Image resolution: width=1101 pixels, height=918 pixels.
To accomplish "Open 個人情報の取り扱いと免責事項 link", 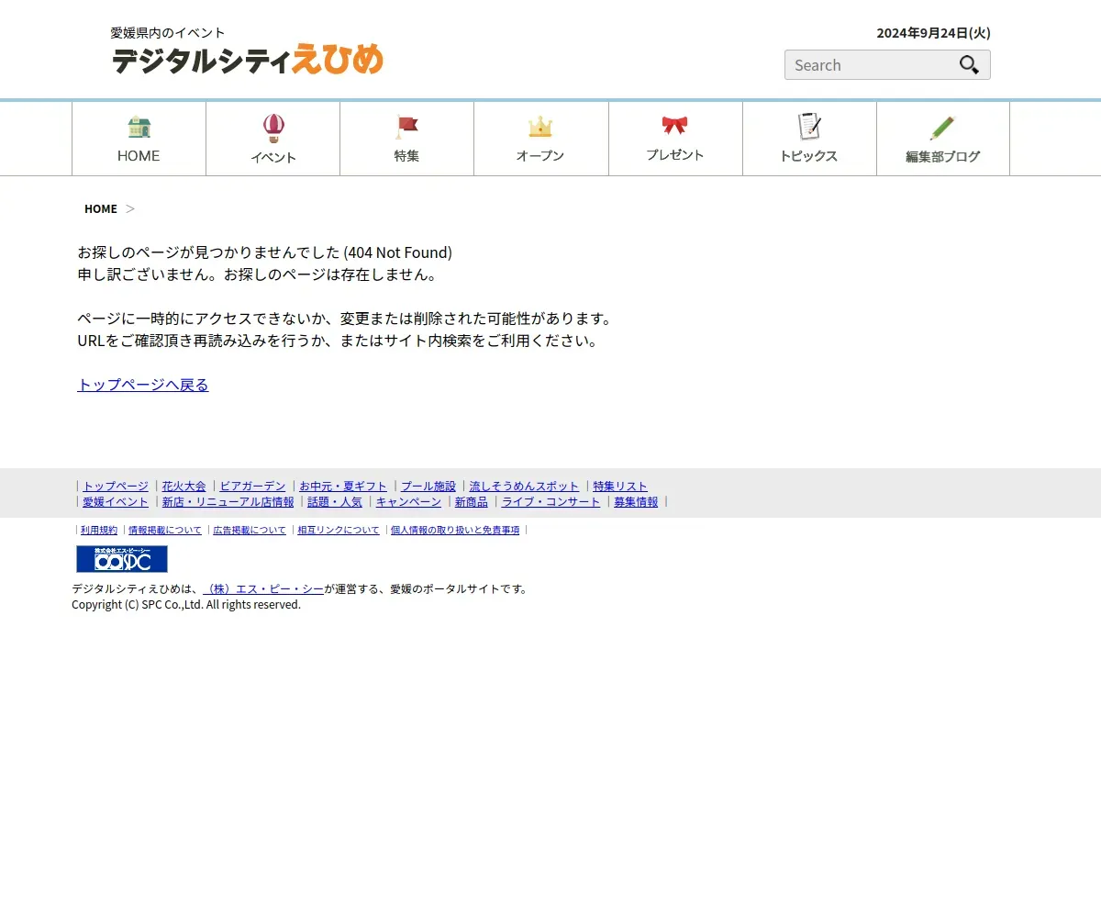I will (x=455, y=531).
